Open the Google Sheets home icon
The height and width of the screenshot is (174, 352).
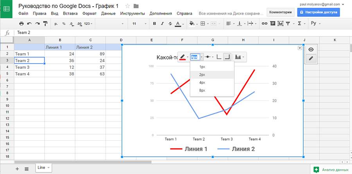6,9
